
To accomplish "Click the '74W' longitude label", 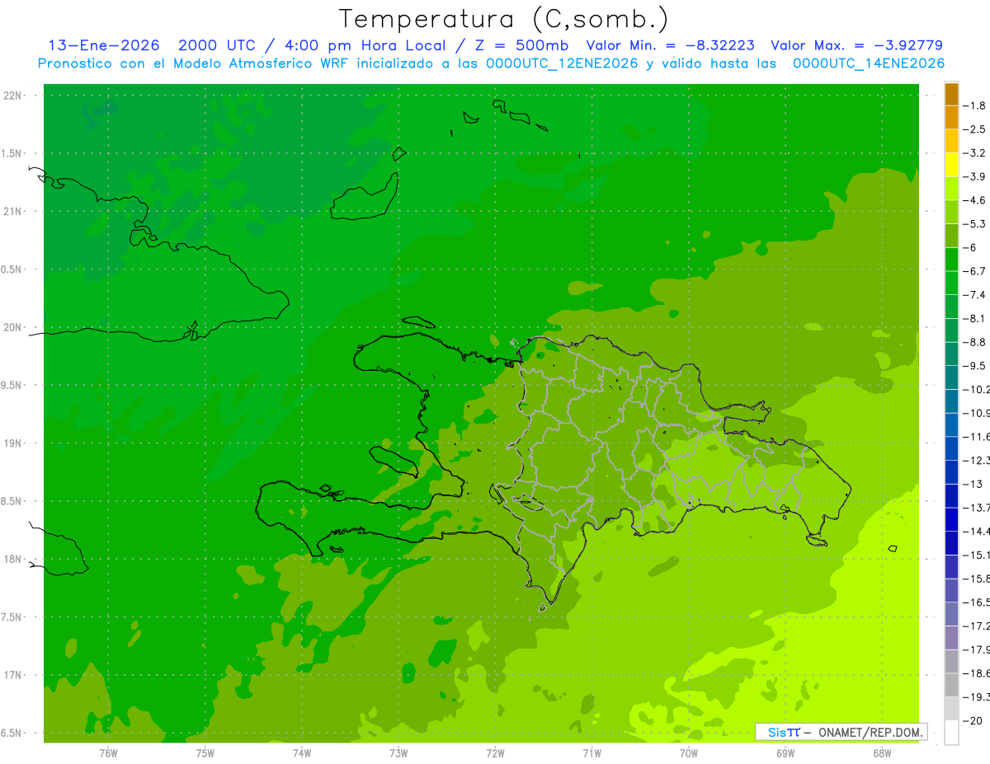I will tap(302, 752).
